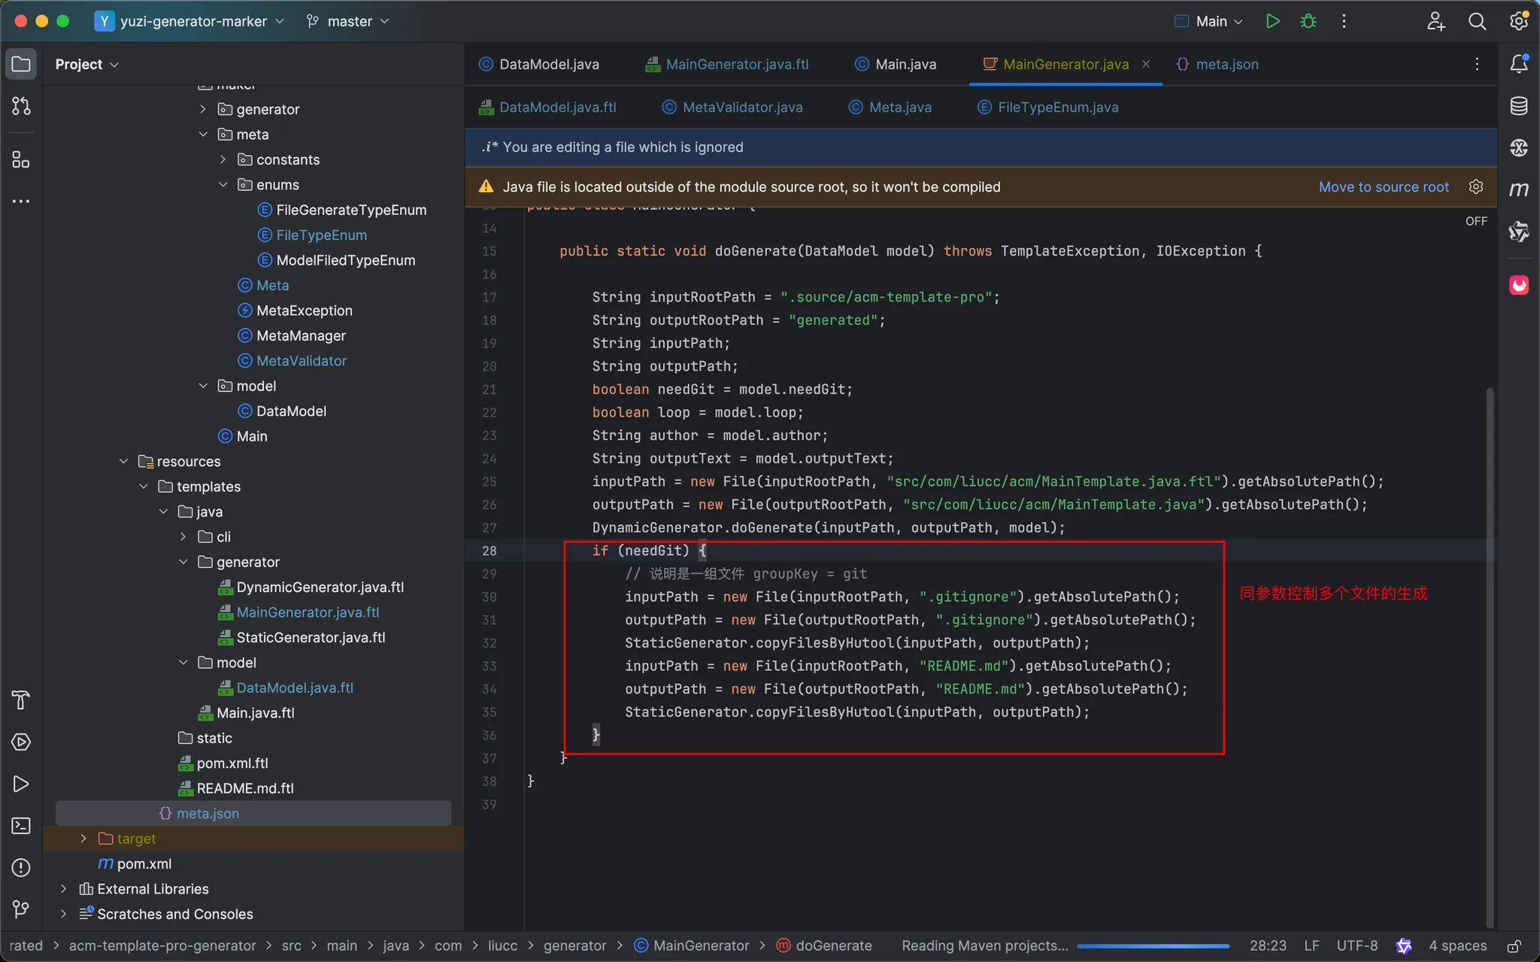Open the Problems tool window icon

click(x=21, y=867)
